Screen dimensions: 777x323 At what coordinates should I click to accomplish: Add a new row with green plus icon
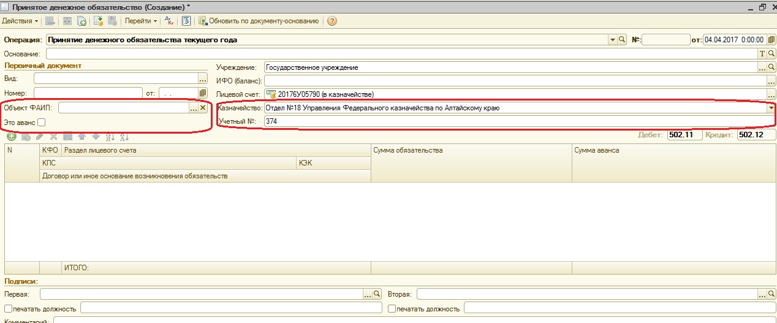point(11,136)
